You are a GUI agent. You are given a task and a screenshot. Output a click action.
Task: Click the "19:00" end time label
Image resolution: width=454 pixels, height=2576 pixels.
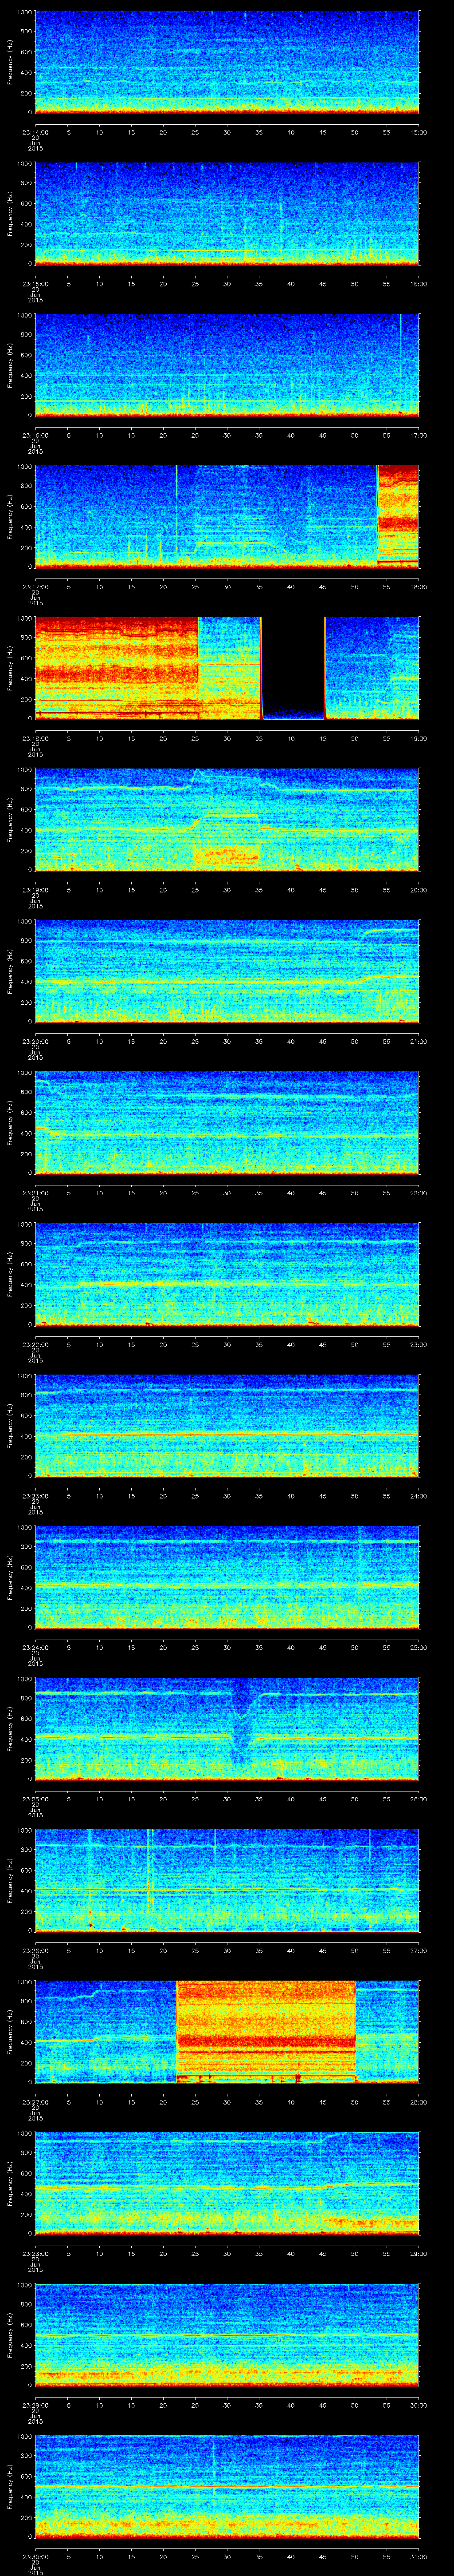point(419,738)
